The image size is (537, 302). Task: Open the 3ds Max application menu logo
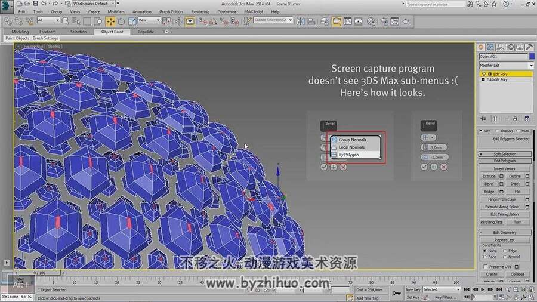click(6, 5)
